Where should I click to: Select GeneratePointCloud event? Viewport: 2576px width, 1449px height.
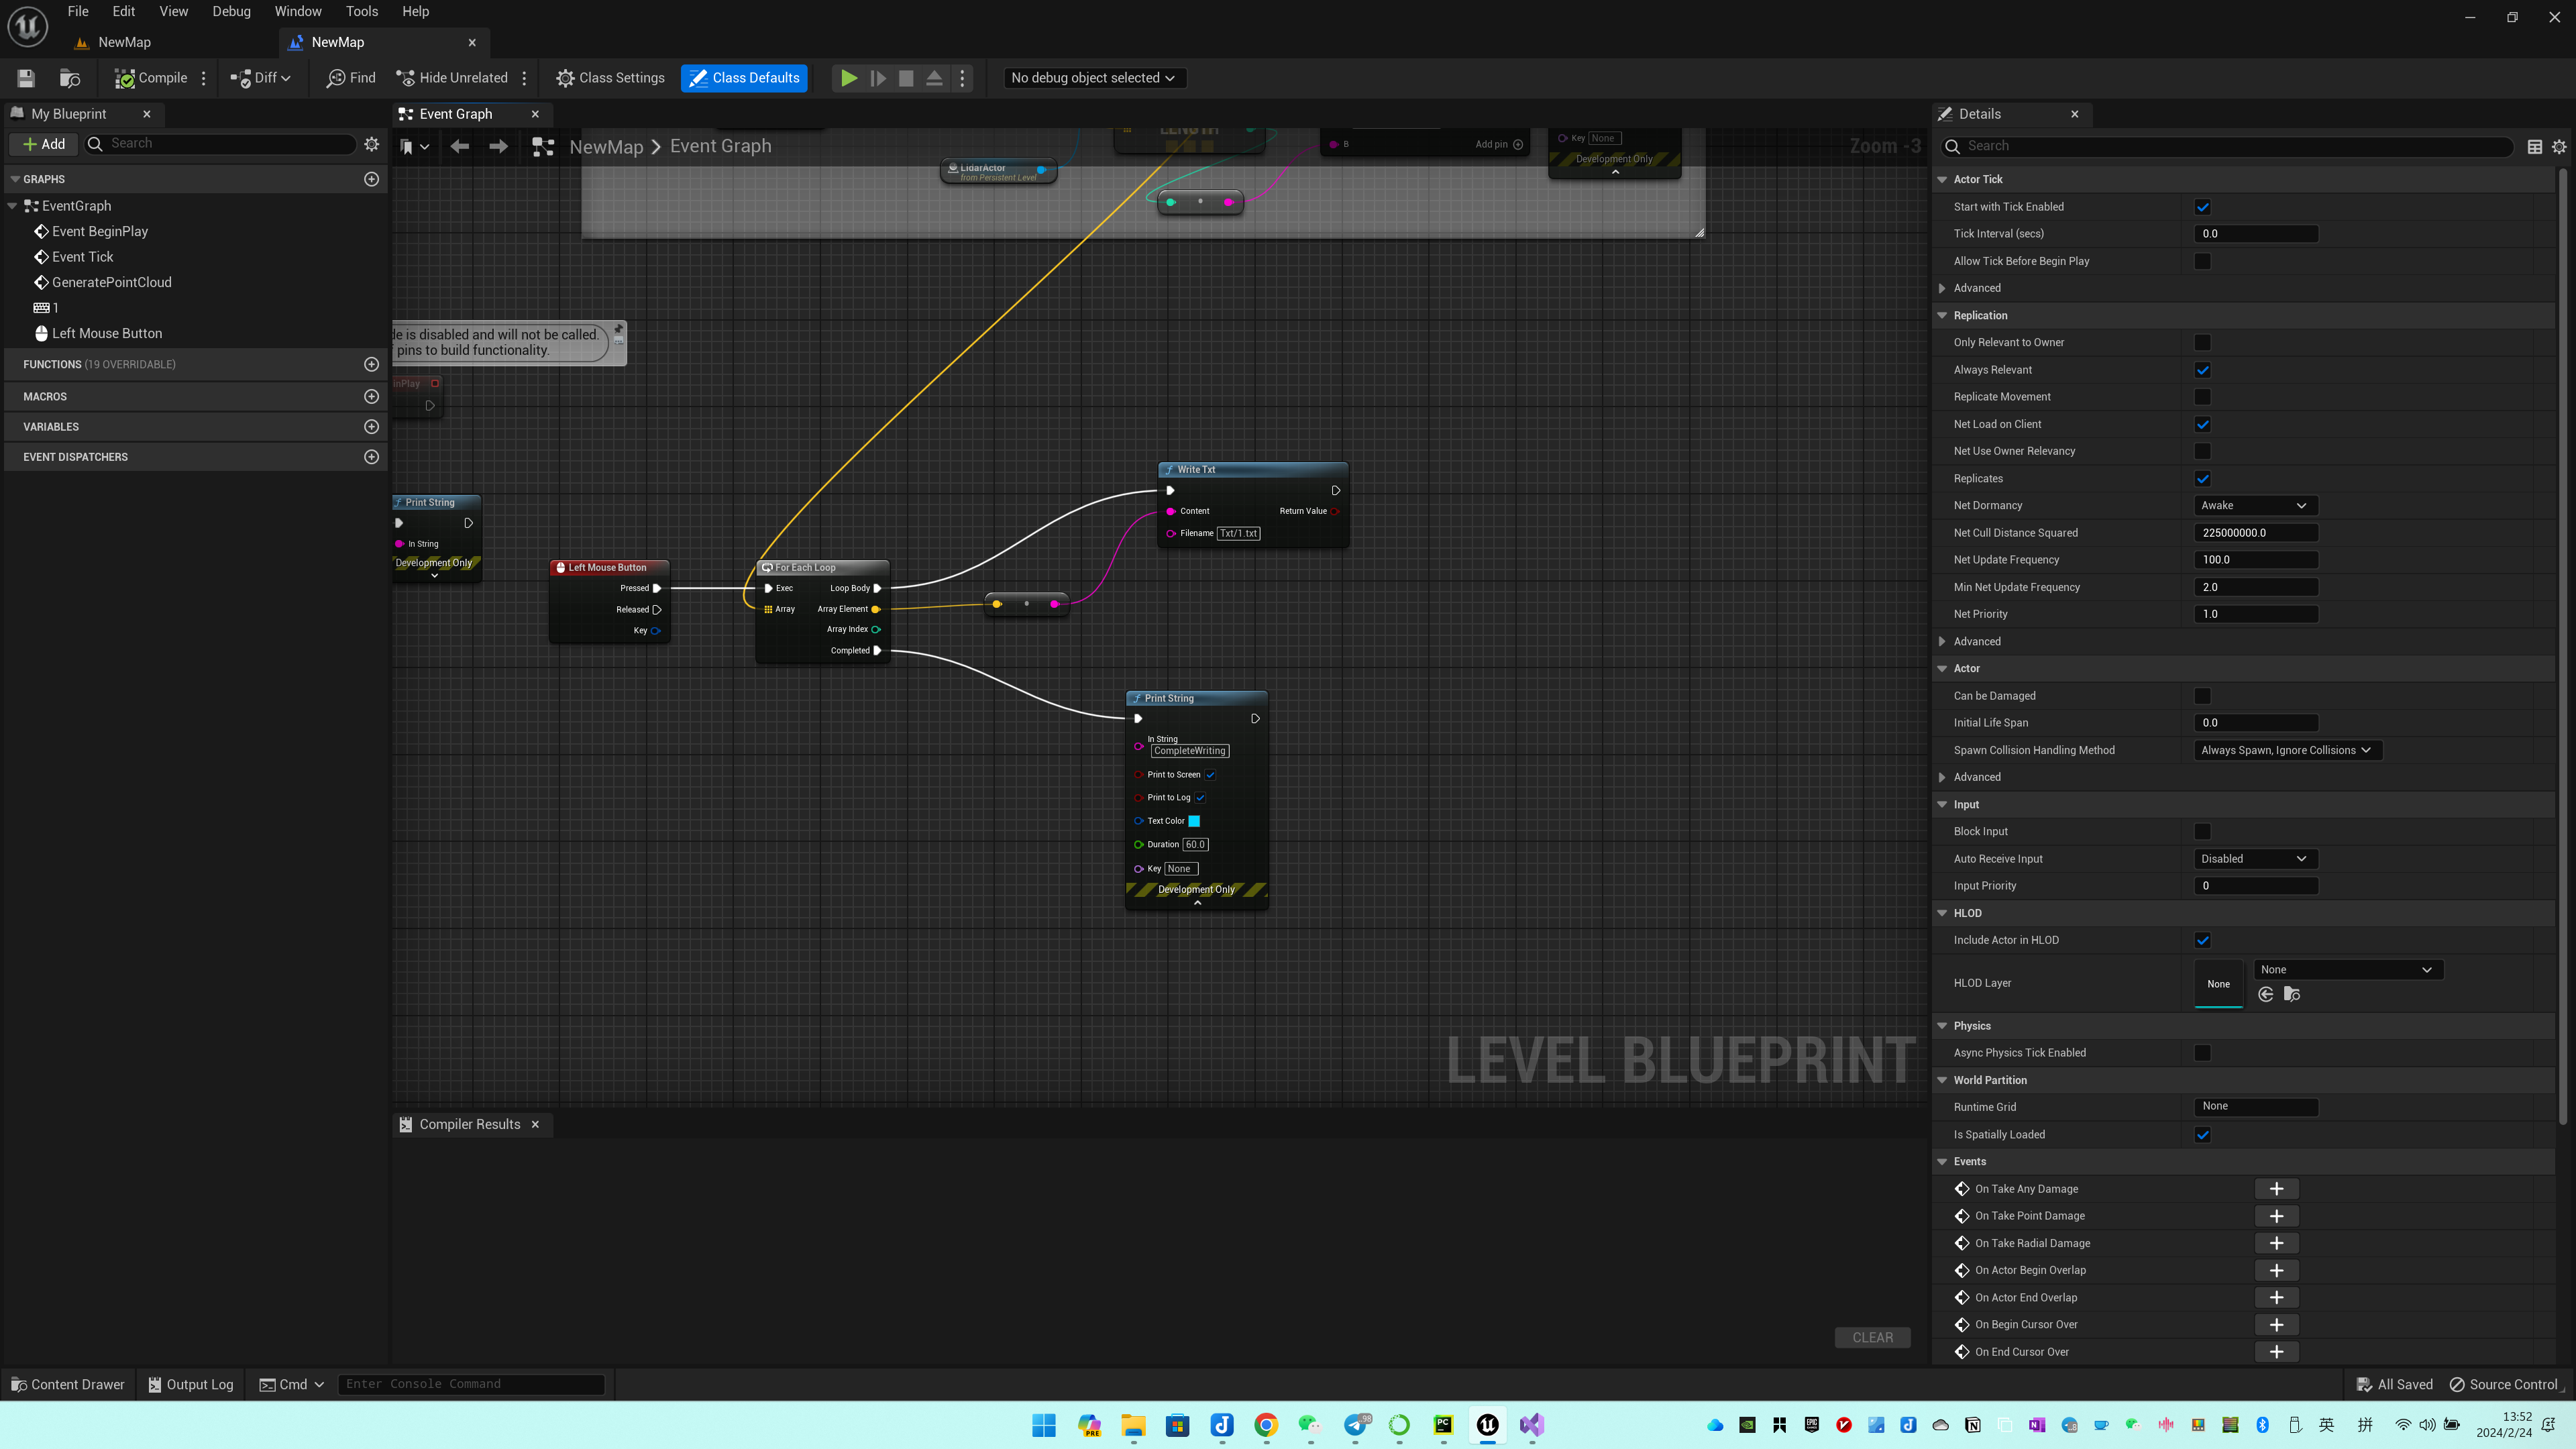point(112,282)
